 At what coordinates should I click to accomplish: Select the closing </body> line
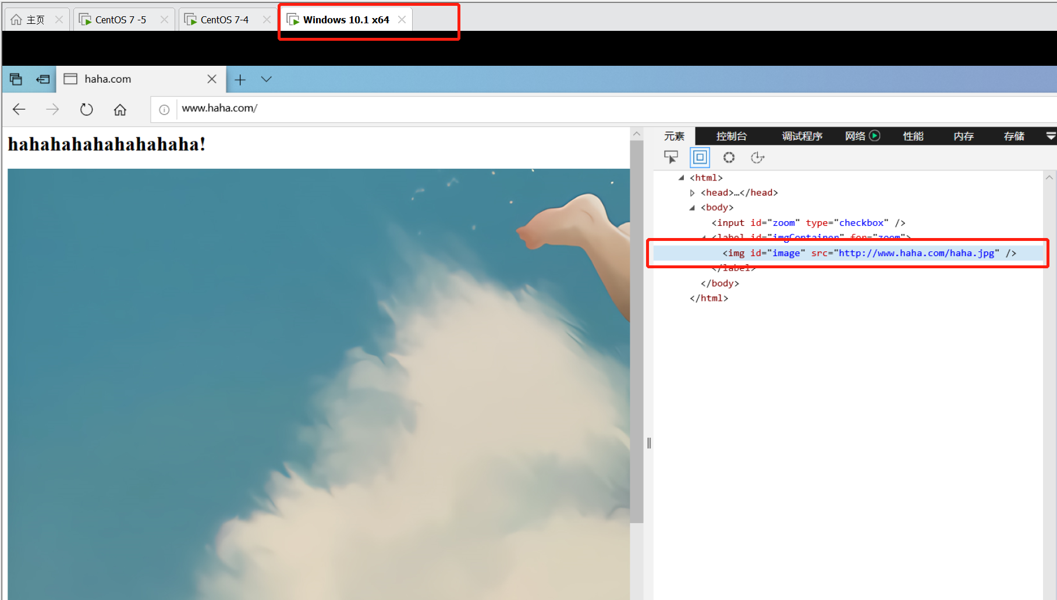720,283
